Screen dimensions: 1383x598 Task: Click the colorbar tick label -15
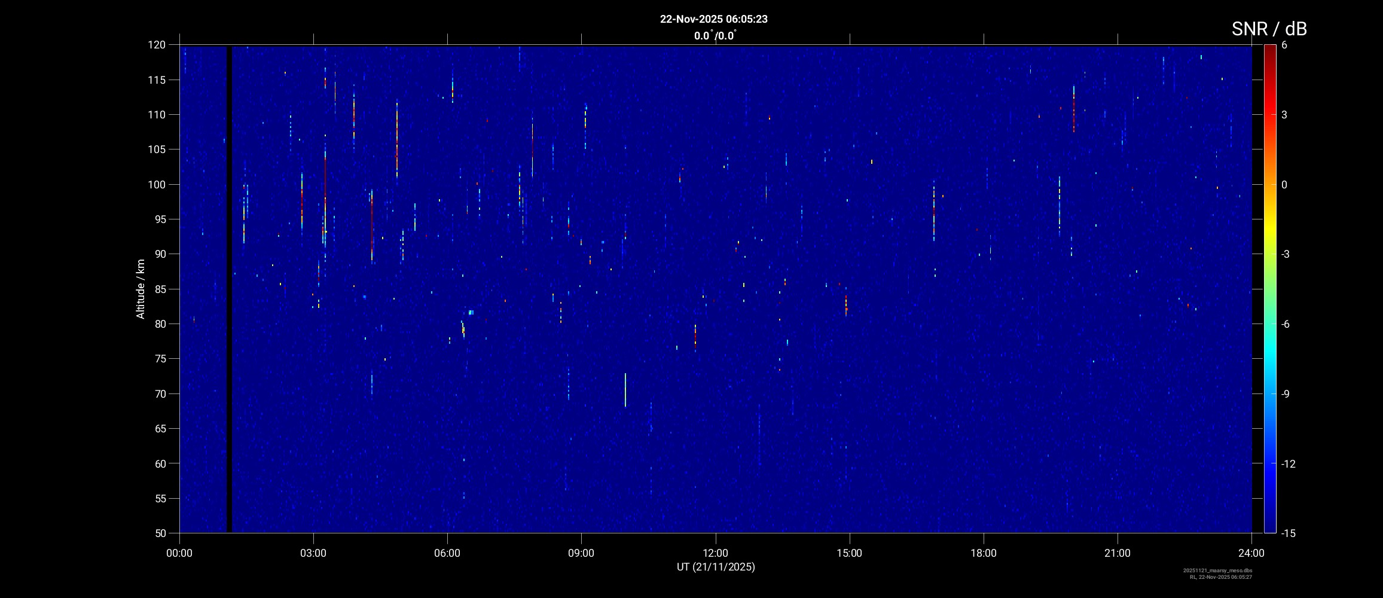coord(1287,533)
